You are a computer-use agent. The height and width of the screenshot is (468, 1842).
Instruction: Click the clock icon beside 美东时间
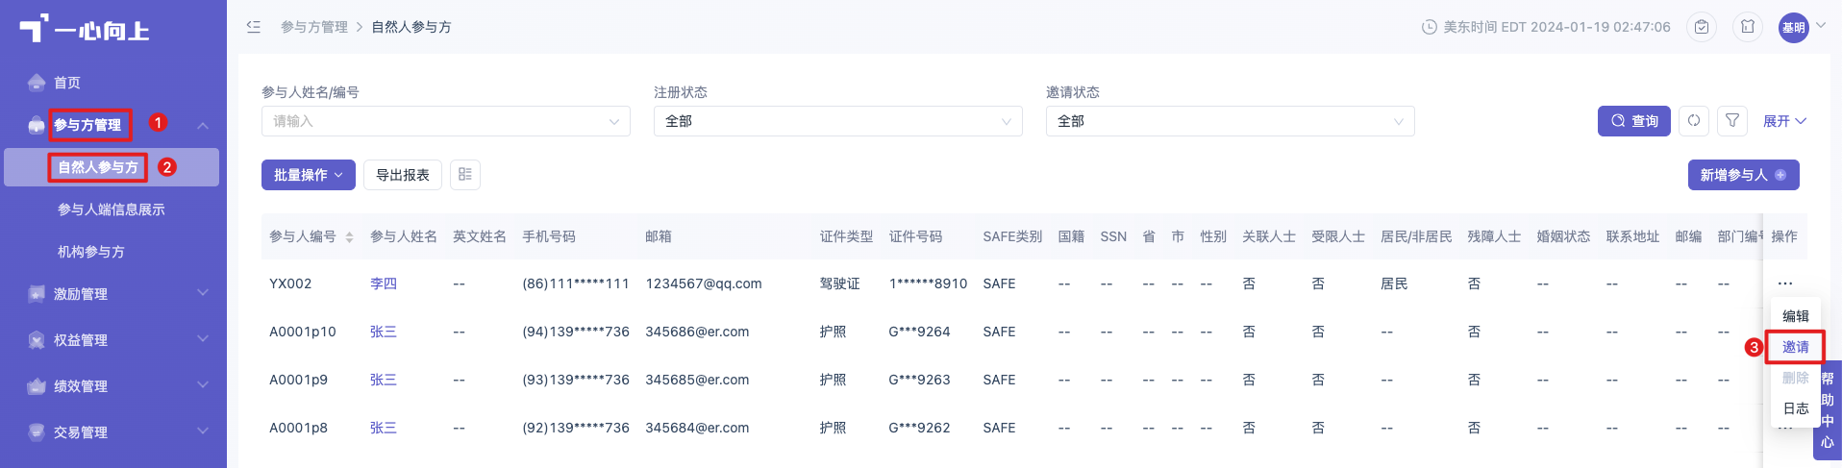coord(1430,27)
